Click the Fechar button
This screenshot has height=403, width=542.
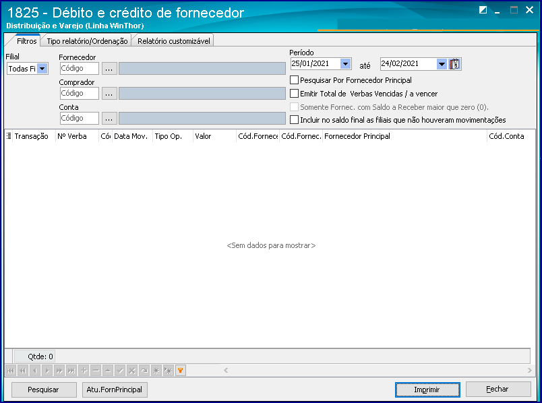[498, 389]
